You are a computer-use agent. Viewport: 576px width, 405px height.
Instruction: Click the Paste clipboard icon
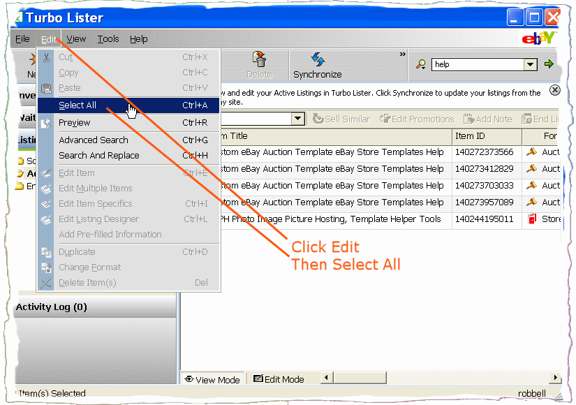(46, 88)
